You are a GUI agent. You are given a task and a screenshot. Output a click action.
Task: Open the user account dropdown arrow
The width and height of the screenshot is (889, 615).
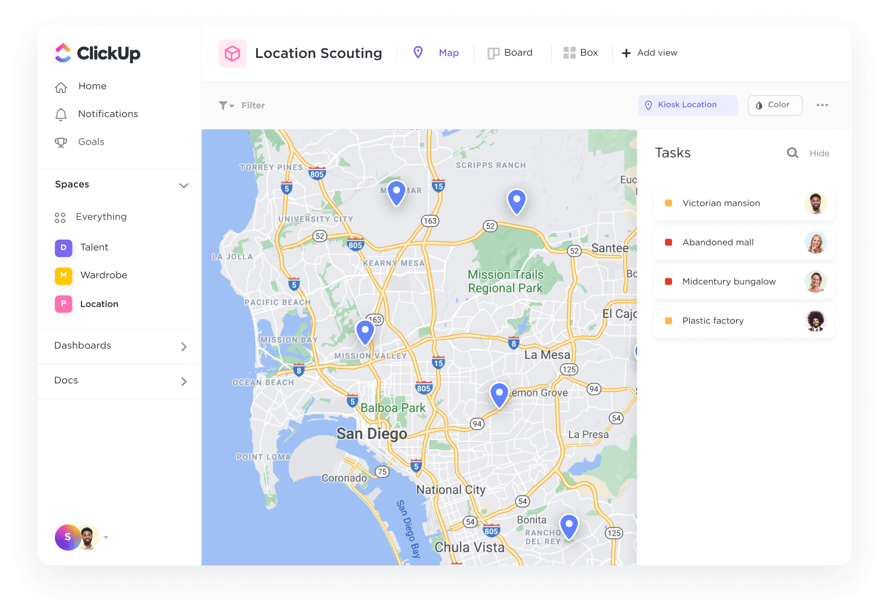[x=106, y=537]
